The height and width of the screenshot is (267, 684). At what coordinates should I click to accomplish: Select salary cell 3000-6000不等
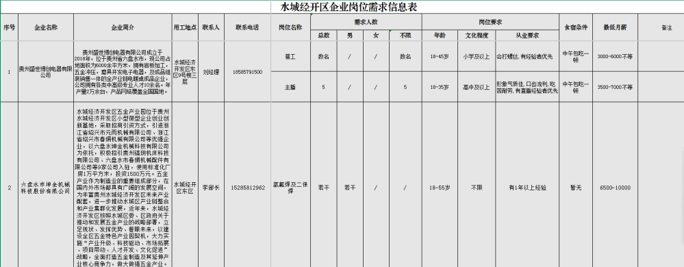pos(615,56)
